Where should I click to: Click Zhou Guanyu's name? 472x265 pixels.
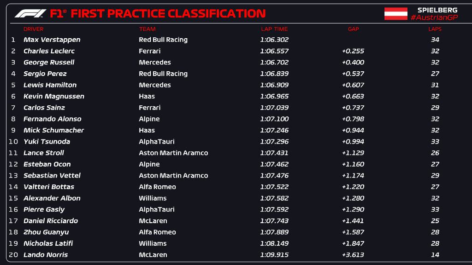[x=46, y=232]
